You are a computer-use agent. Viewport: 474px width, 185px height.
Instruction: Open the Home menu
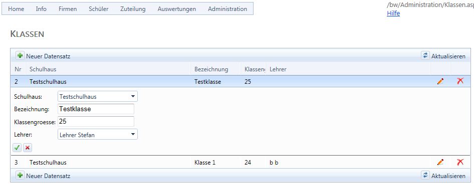(16, 8)
